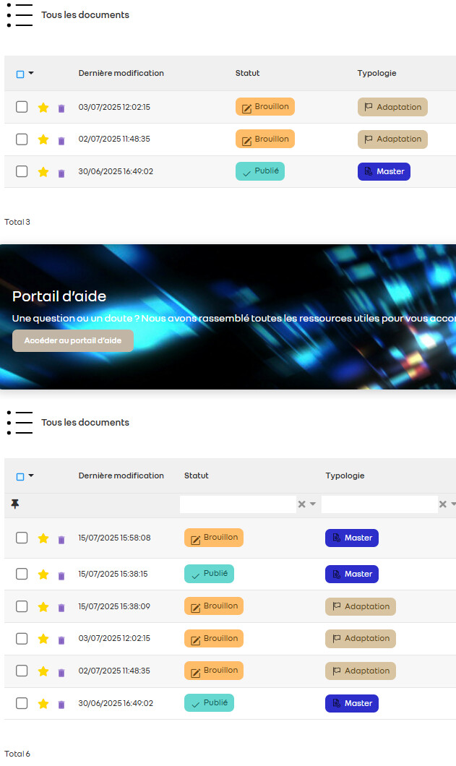Screen dimensions: 456x766
Task: Check the box for the 15/07/2025 15:58:08 document
Action: tap(22, 538)
